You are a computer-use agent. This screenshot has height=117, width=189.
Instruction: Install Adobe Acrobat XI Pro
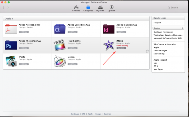click(24, 32)
